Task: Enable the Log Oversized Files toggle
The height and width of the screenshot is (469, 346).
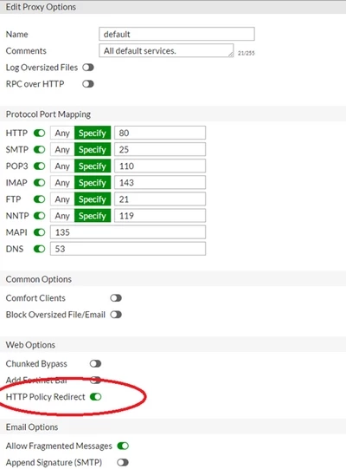Action: 88,68
